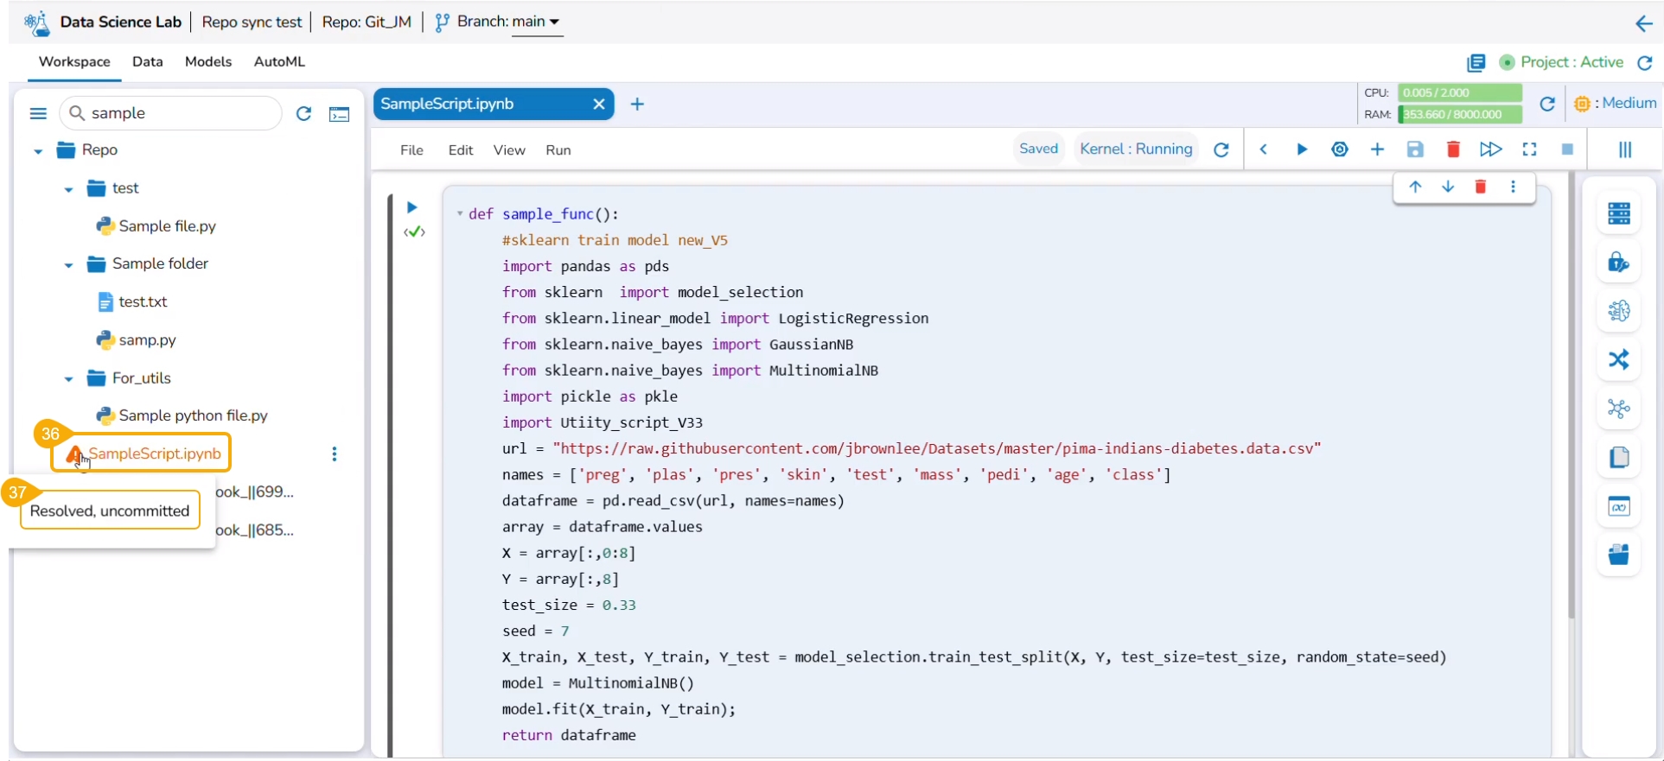Screen dimensions: 1664x761
Task: Add a new cell with the plus toolbar icon
Action: pyautogui.click(x=1377, y=149)
